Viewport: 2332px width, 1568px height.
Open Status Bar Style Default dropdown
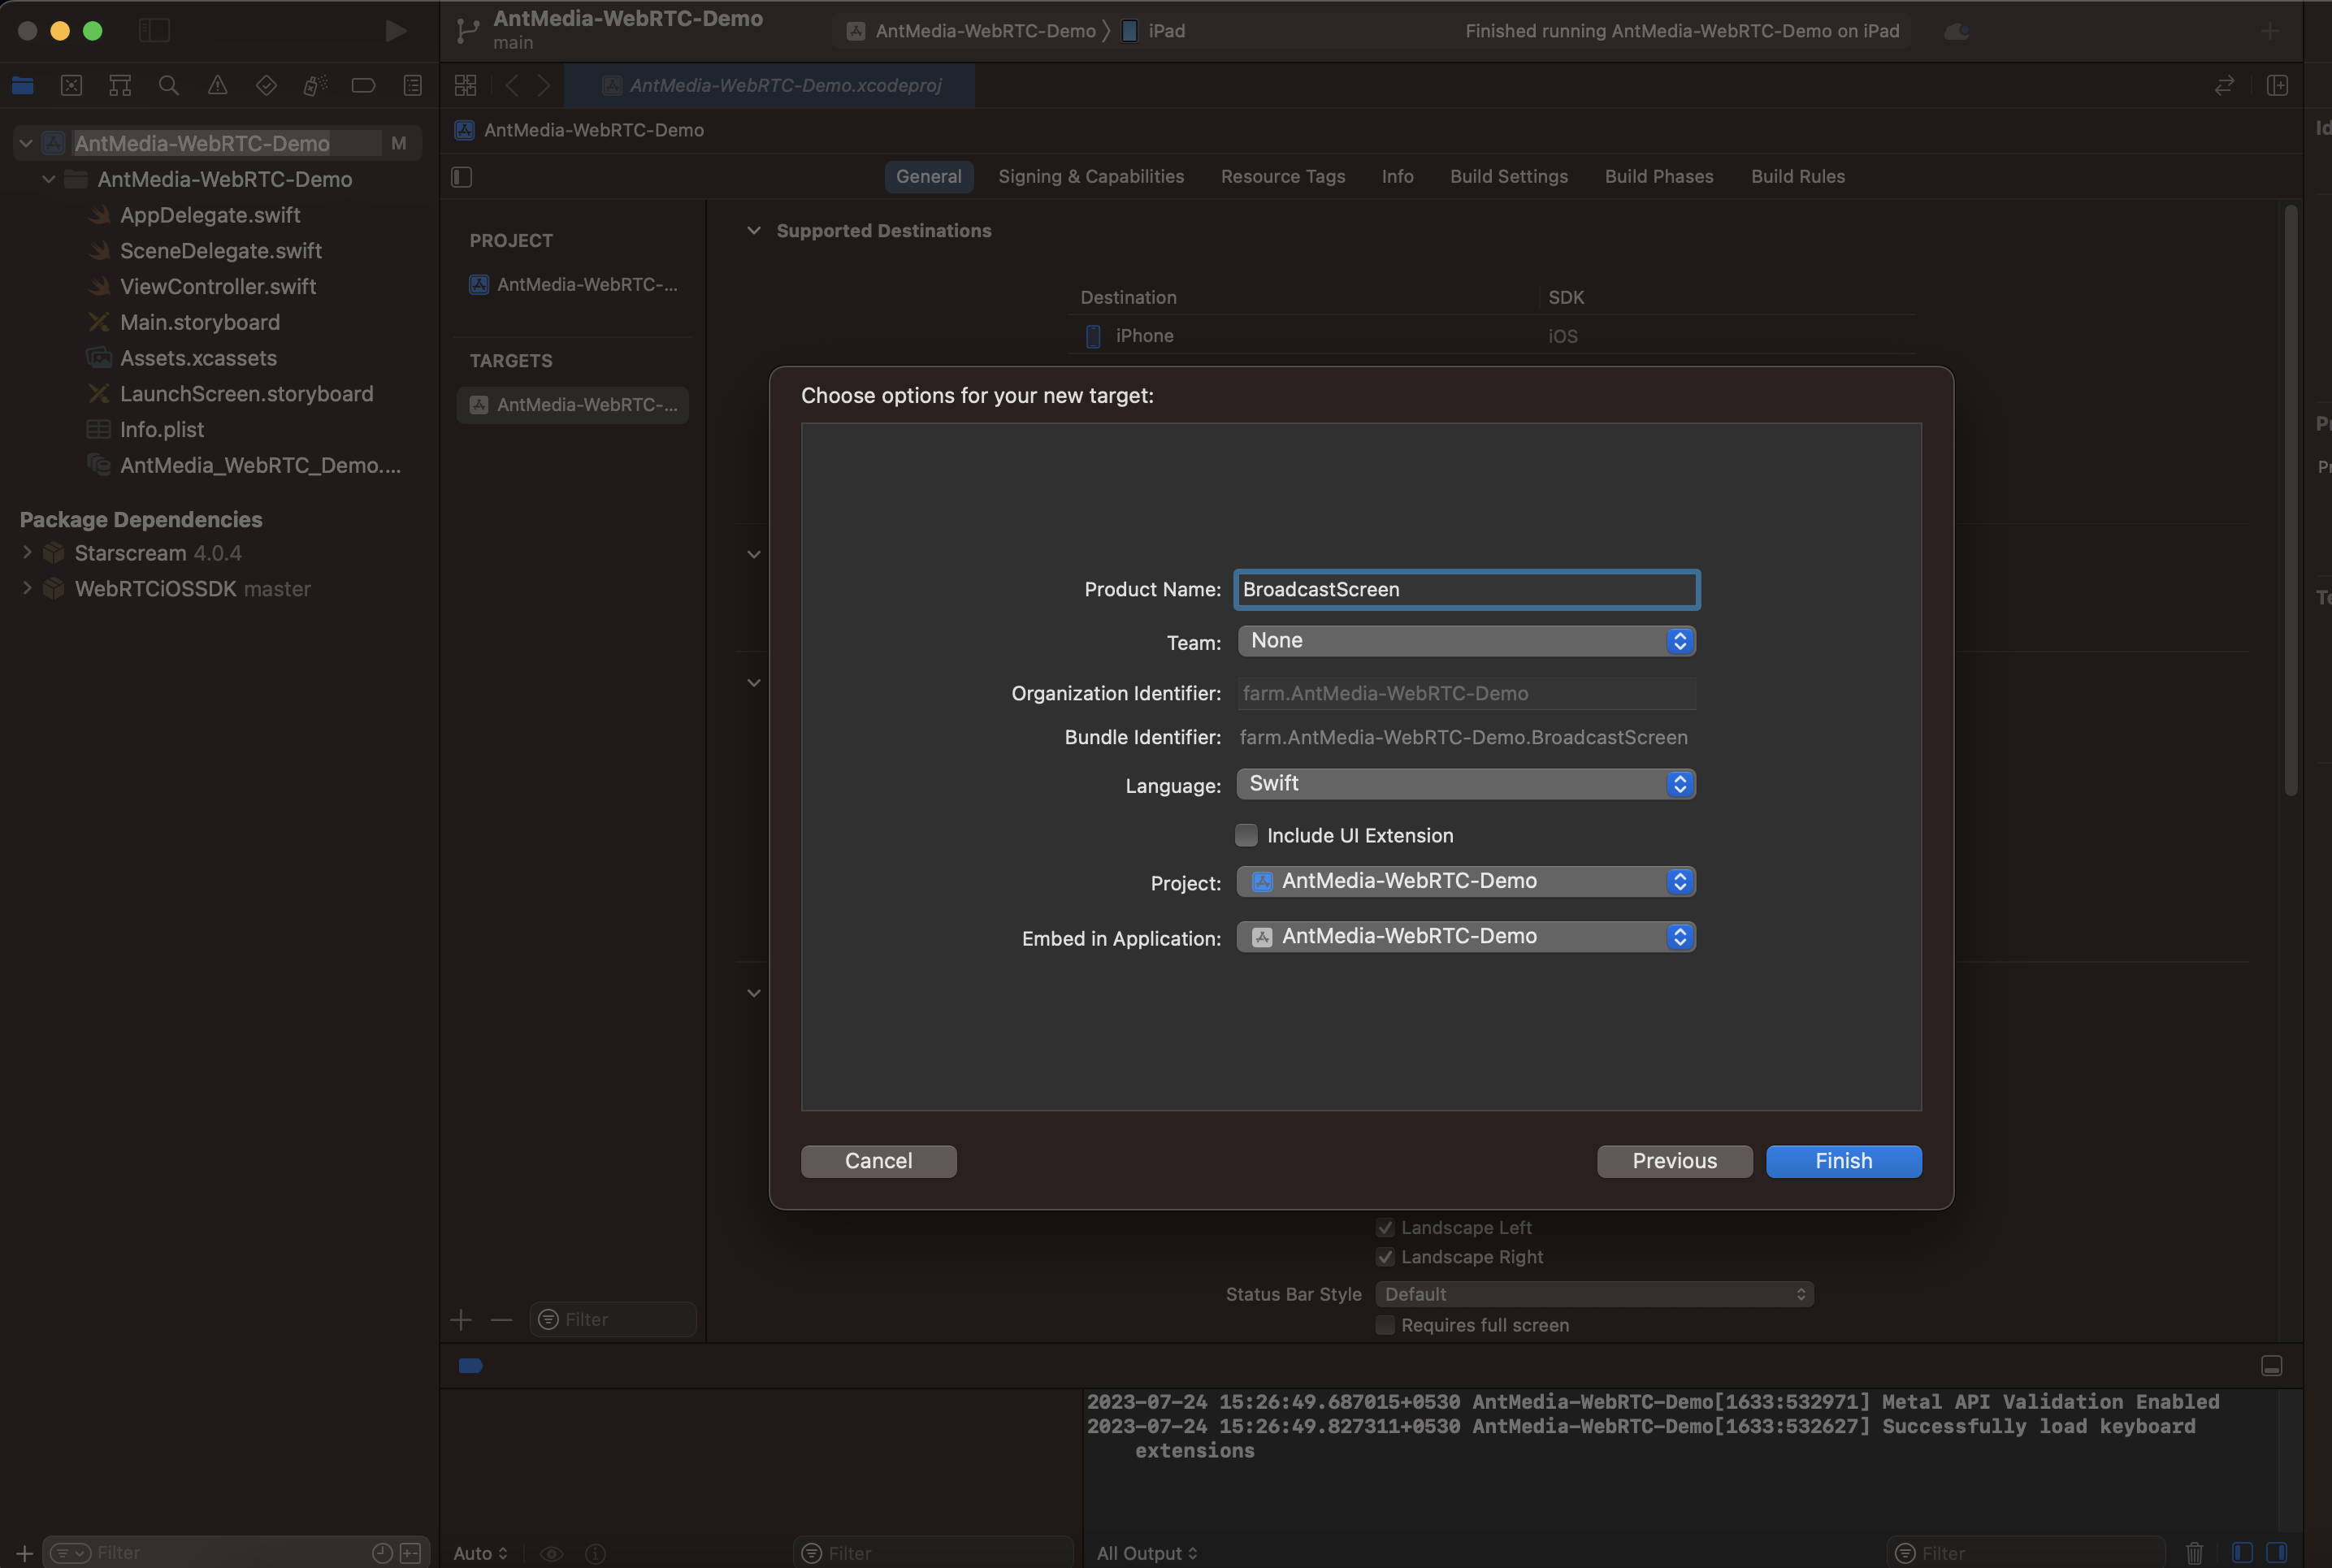pos(1594,1294)
